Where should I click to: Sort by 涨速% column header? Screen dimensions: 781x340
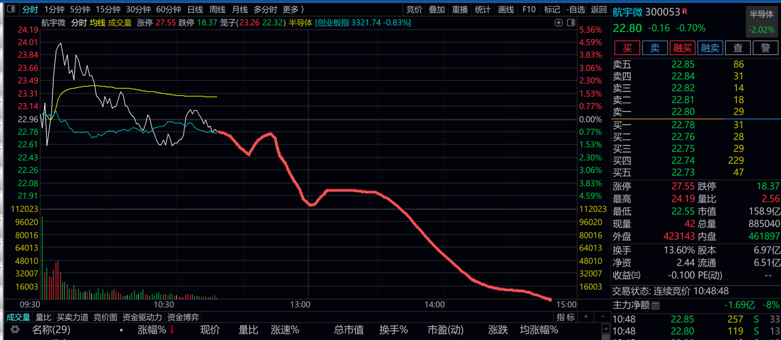point(285,329)
